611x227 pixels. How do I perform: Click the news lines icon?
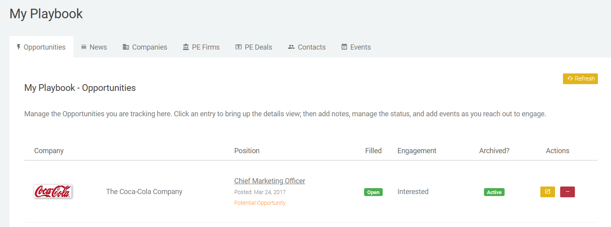click(84, 47)
